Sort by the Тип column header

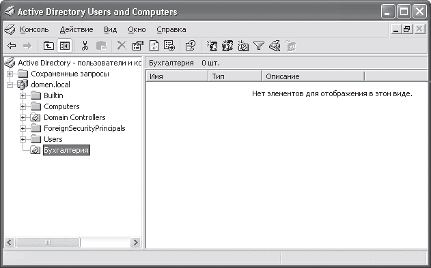pyautogui.click(x=235, y=76)
